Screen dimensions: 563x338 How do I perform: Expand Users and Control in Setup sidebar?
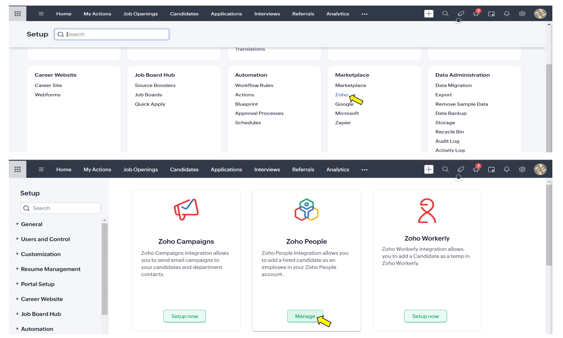pyautogui.click(x=45, y=239)
